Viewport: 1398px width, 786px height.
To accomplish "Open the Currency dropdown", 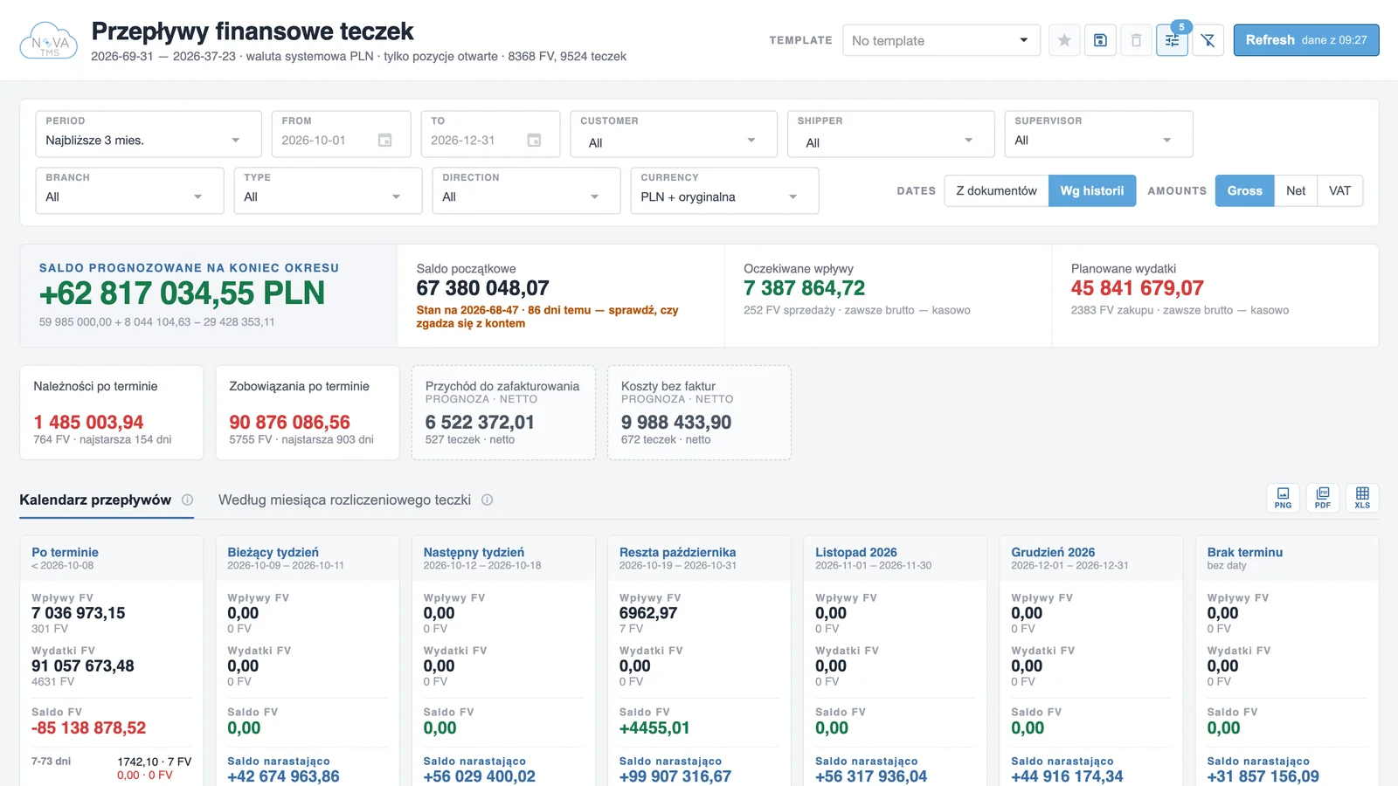I will 724,190.
